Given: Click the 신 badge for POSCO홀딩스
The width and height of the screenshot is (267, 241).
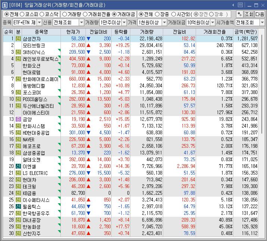Looking at the screenshot, I should coord(18,99).
